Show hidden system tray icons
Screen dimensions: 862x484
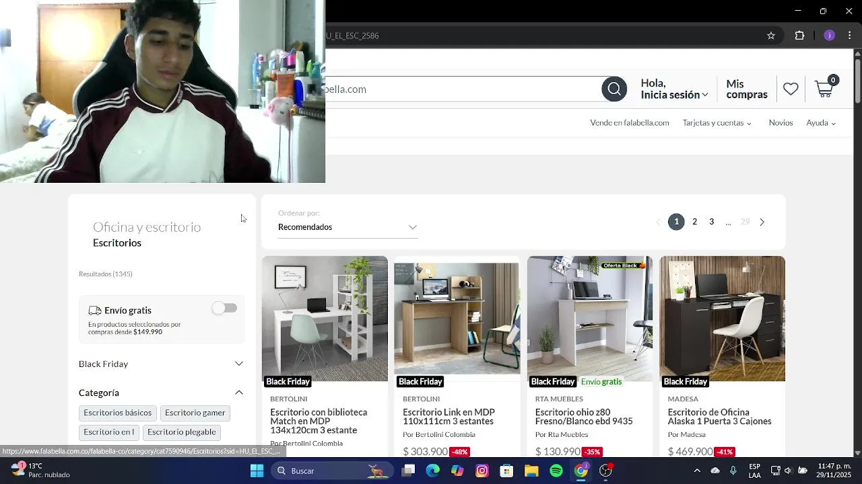(x=697, y=471)
